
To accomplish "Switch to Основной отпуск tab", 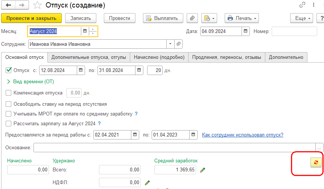I will point(24,57).
